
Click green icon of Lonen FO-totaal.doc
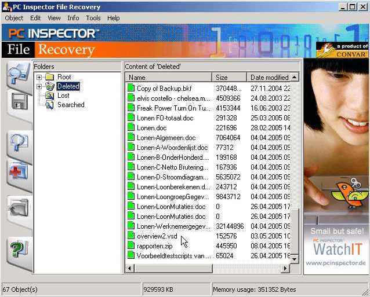[x=131, y=118]
